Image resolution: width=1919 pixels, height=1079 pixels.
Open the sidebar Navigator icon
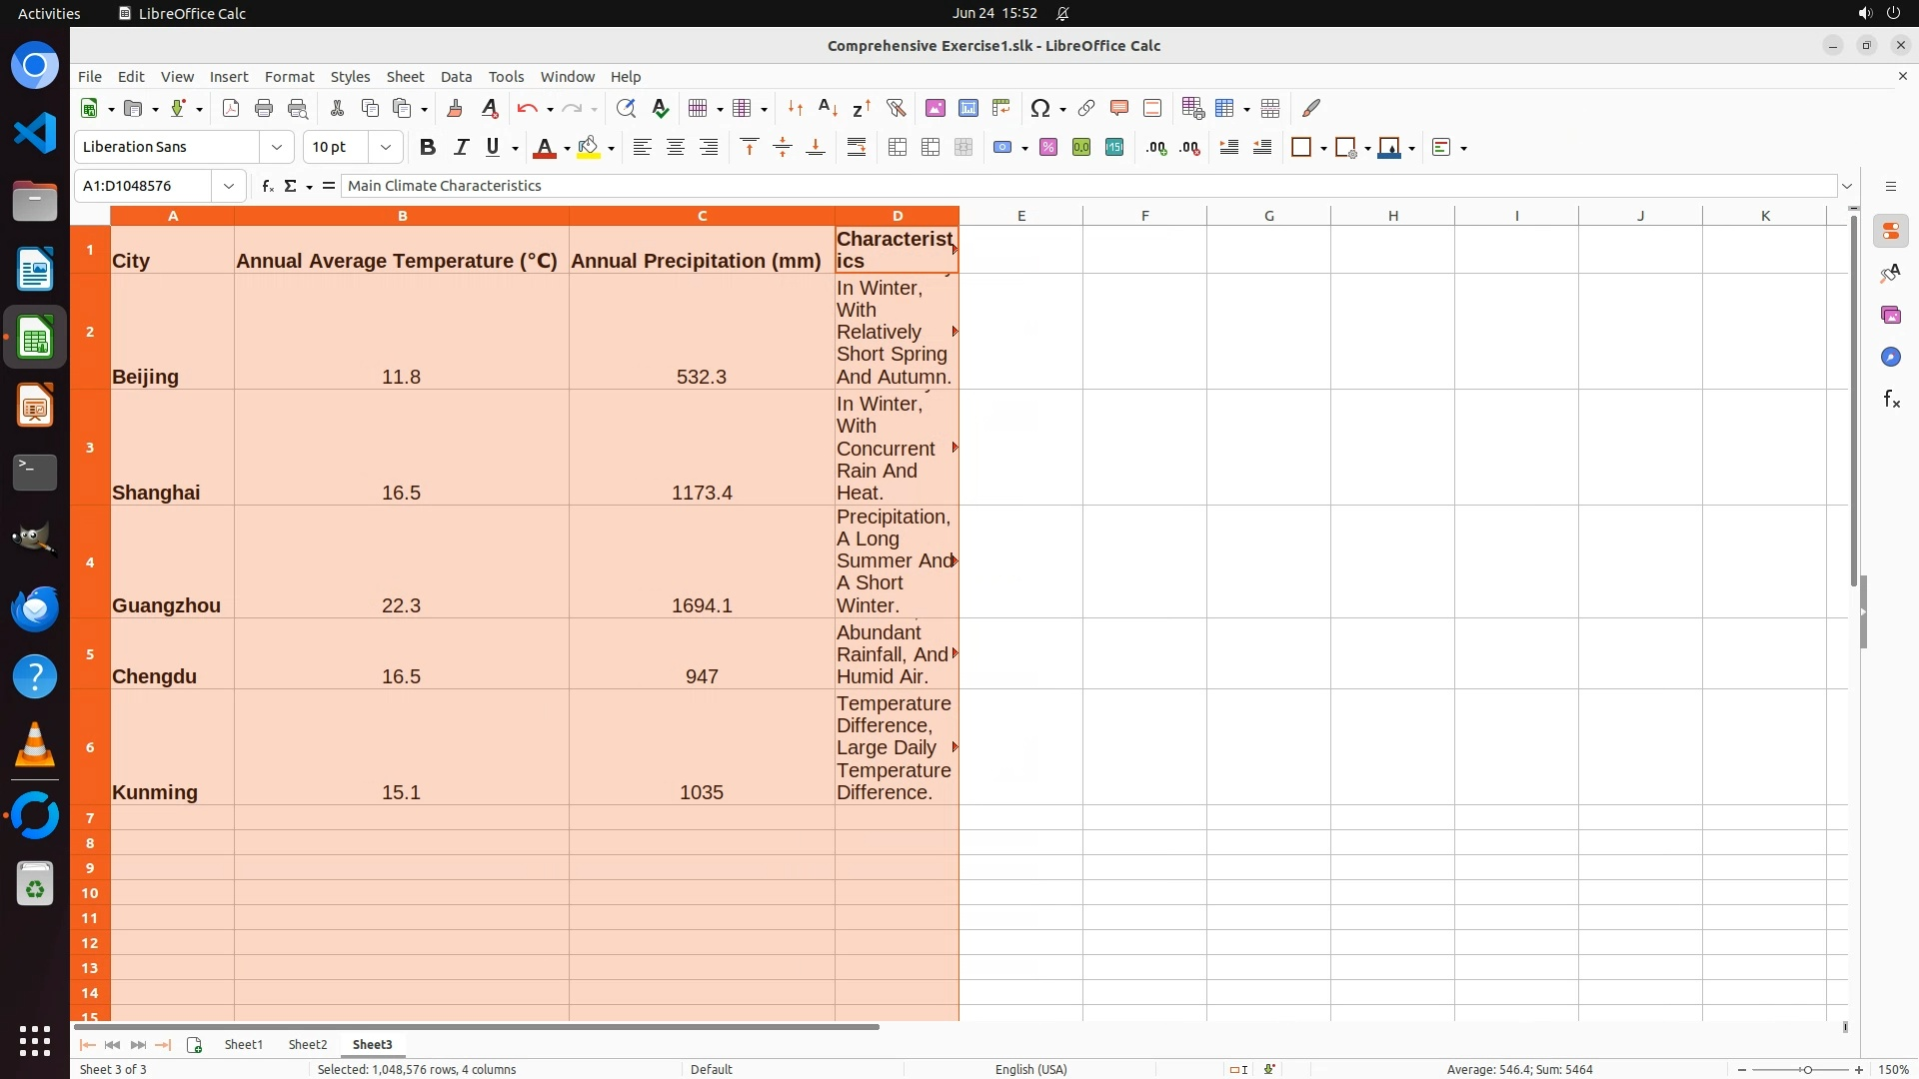(x=1890, y=358)
